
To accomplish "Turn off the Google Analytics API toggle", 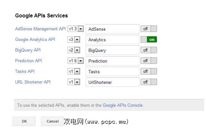I will [x=149, y=40].
